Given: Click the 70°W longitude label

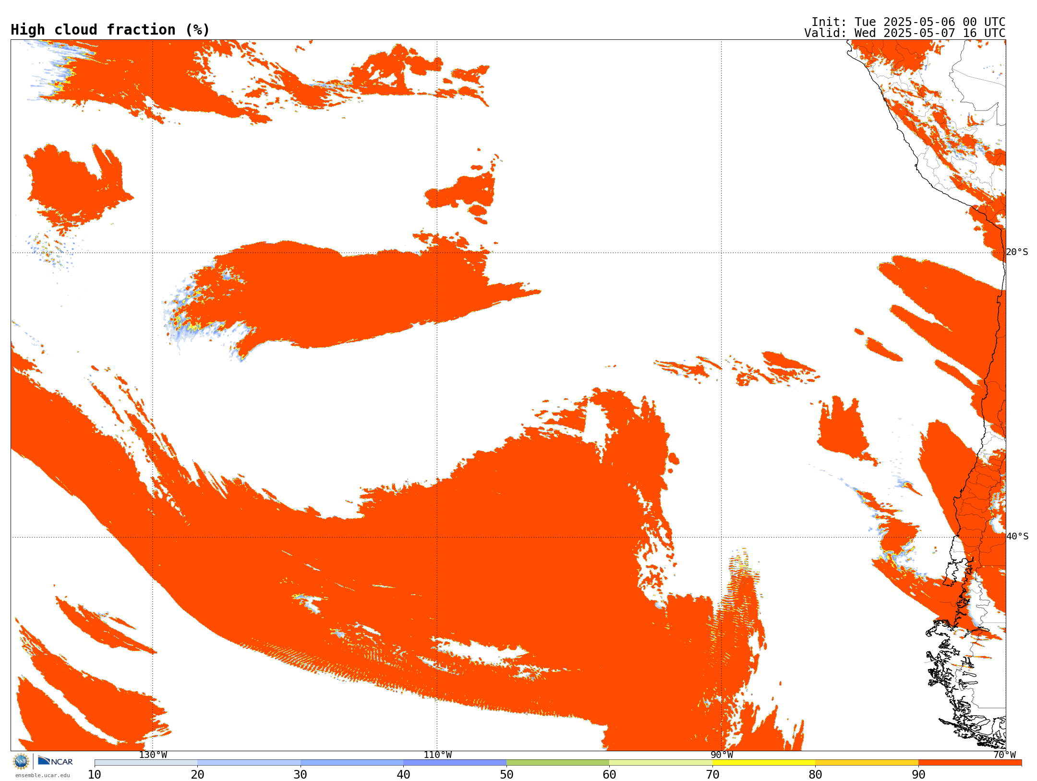Looking at the screenshot, I should [1004, 755].
